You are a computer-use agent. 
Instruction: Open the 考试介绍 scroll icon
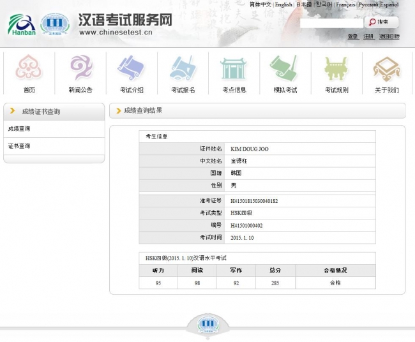pyautogui.click(x=131, y=68)
